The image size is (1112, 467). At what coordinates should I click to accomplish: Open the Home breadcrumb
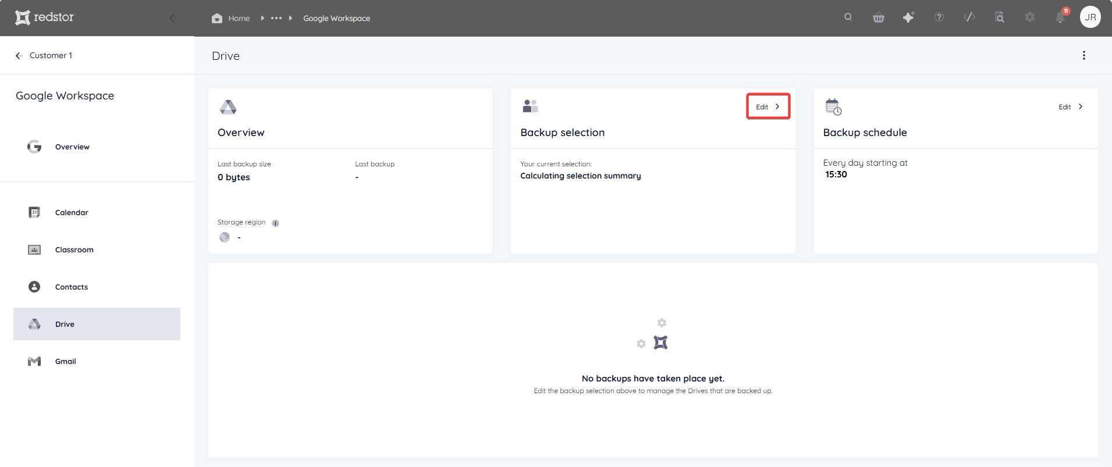239,18
